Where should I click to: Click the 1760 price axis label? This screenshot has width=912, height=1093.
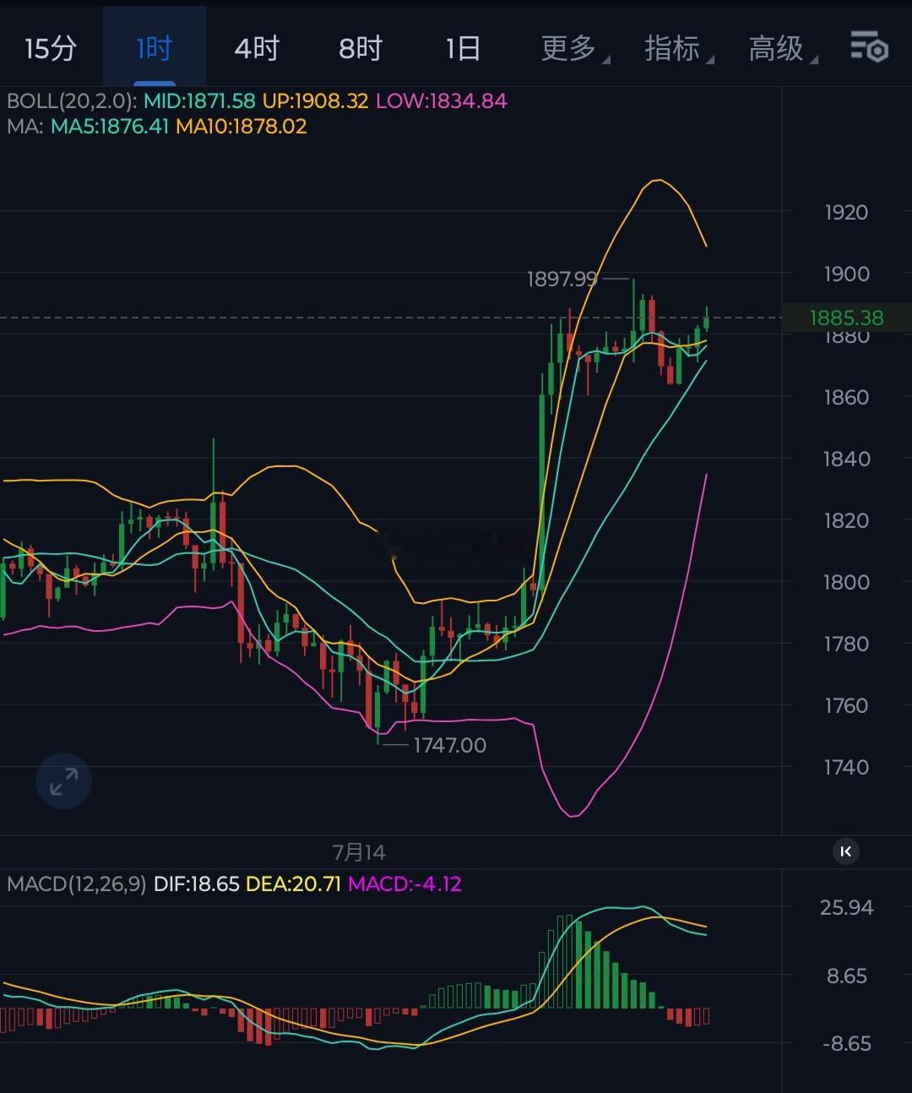pyautogui.click(x=846, y=705)
